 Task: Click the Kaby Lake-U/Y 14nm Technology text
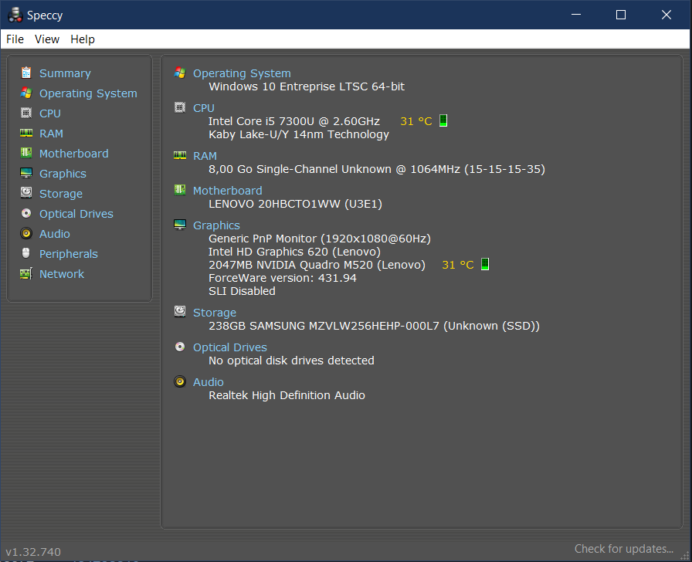299,134
